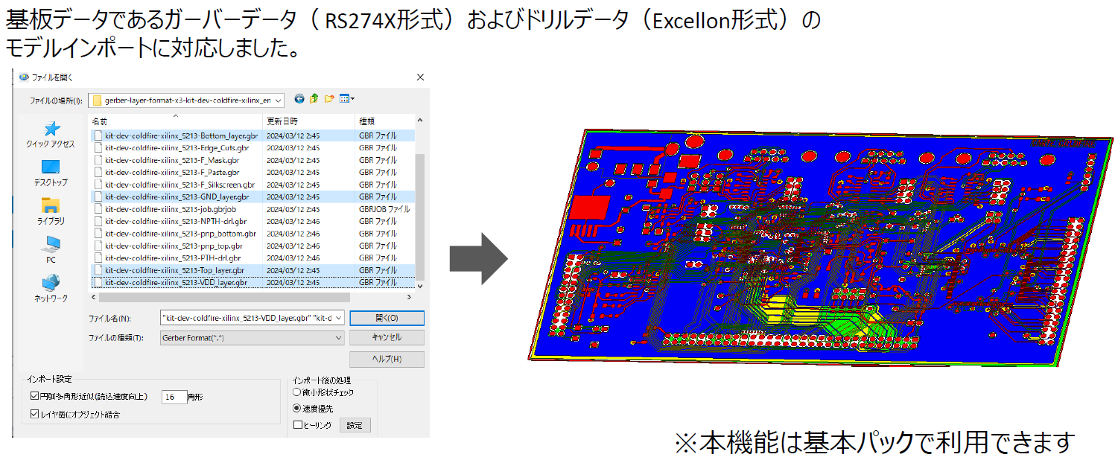1115x463 pixels.
Task: Uncheck レイヤ毎にオブジェクト結合 checkbox
Action: pyautogui.click(x=34, y=414)
